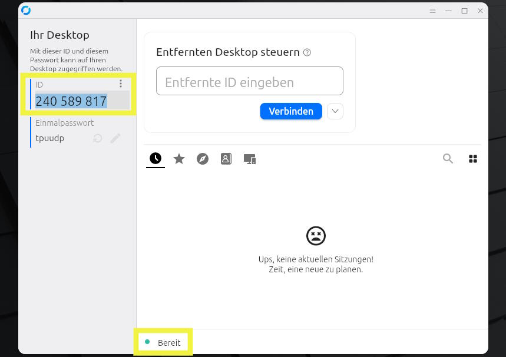The width and height of the screenshot is (506, 357).
Task: Refresh the one-time password
Action: click(x=97, y=138)
